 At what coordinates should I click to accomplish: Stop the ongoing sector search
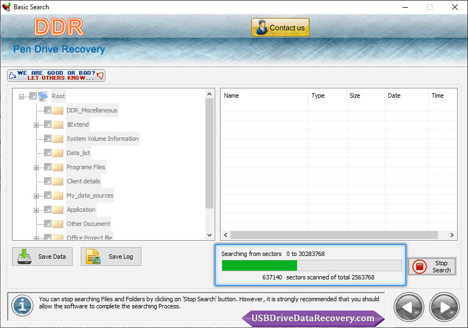[x=432, y=266]
